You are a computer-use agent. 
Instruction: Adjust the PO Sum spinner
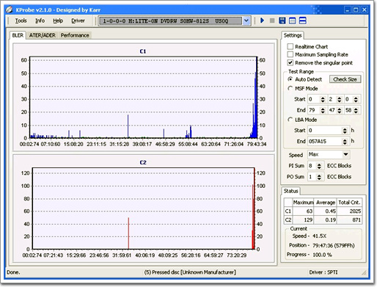319,177
